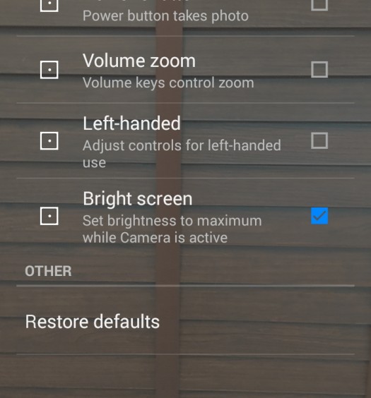Tap the 'Volume keys control zoom' description
Screen dimensions: 371x398
[x=168, y=83]
